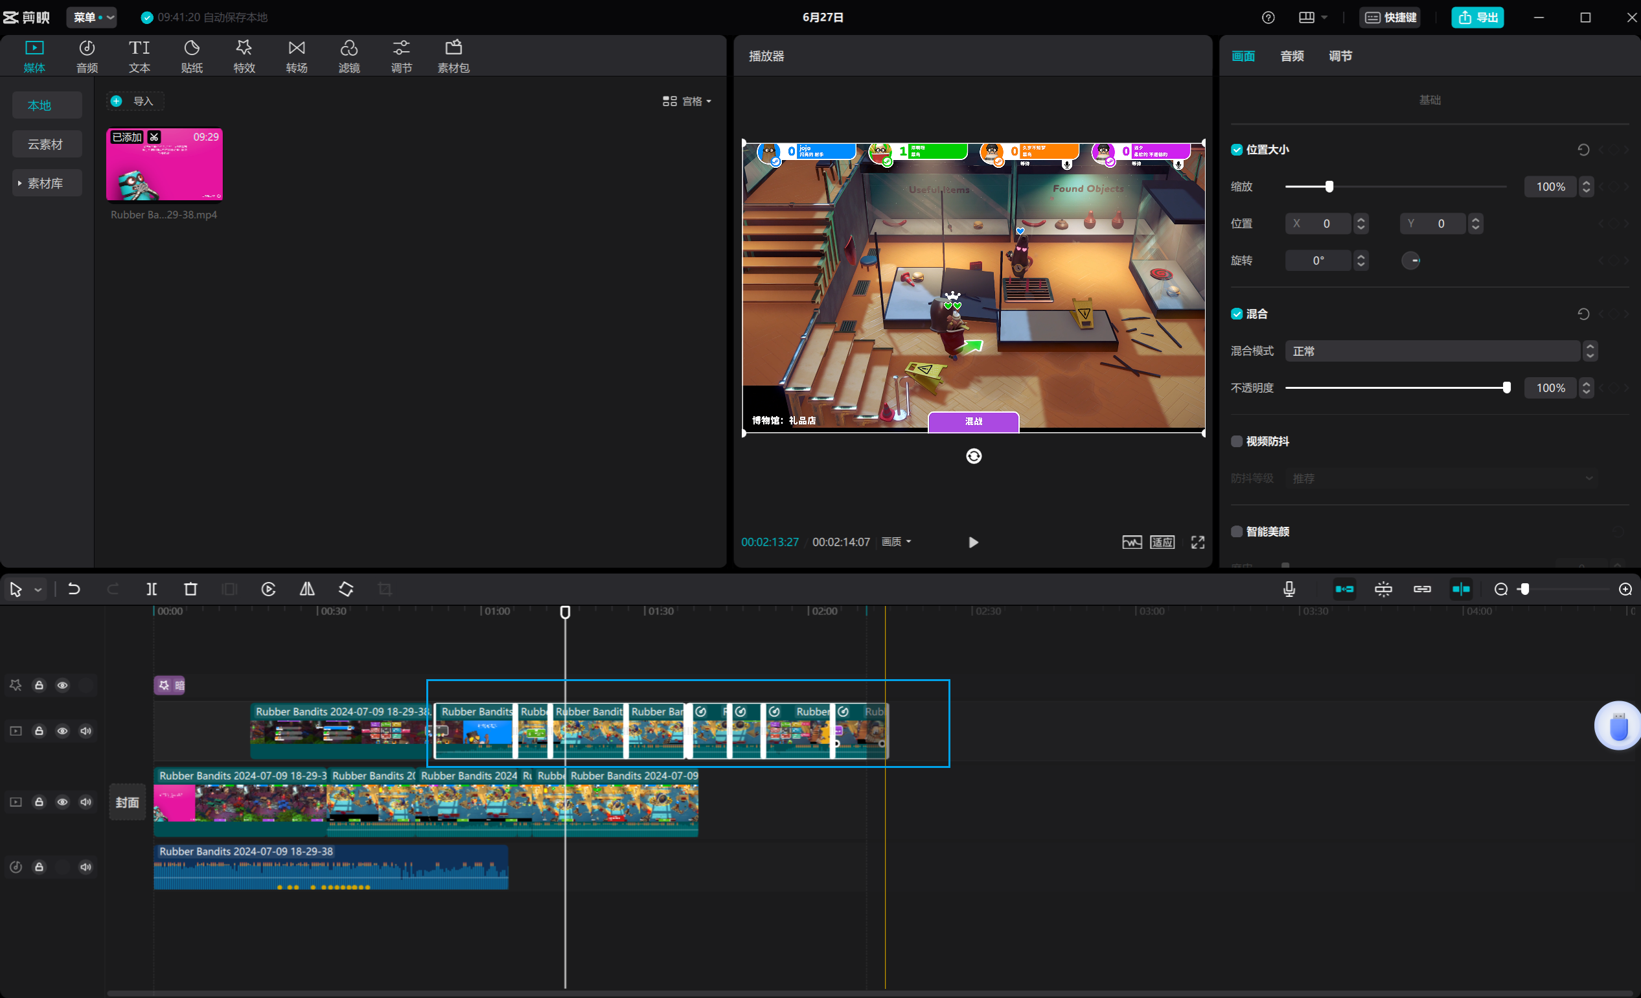Viewport: 1641px width, 998px height.
Task: Click the waveform scope icon in player
Action: pyautogui.click(x=1132, y=542)
